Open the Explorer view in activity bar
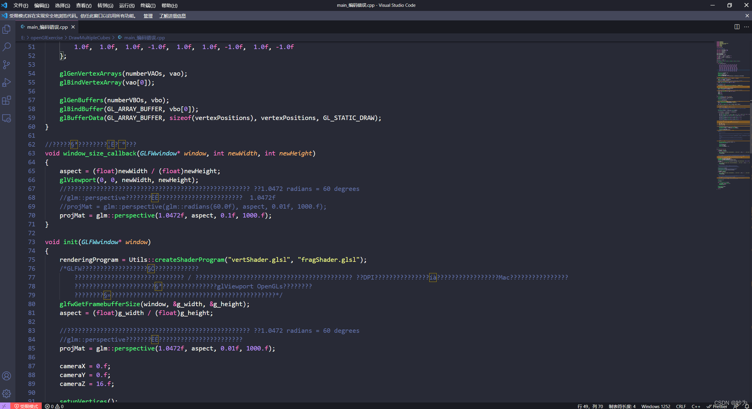Screen dimensions: 752x409 pyautogui.click(x=7, y=29)
